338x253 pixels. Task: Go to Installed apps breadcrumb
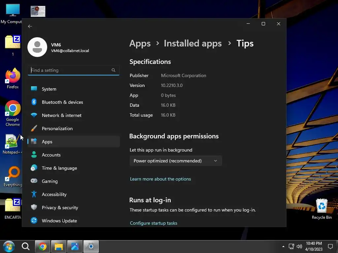[x=193, y=43]
